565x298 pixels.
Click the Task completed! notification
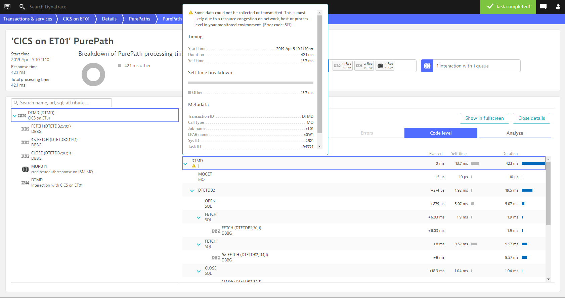pyautogui.click(x=509, y=7)
